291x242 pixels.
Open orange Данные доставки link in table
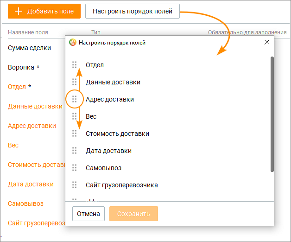click(x=35, y=106)
